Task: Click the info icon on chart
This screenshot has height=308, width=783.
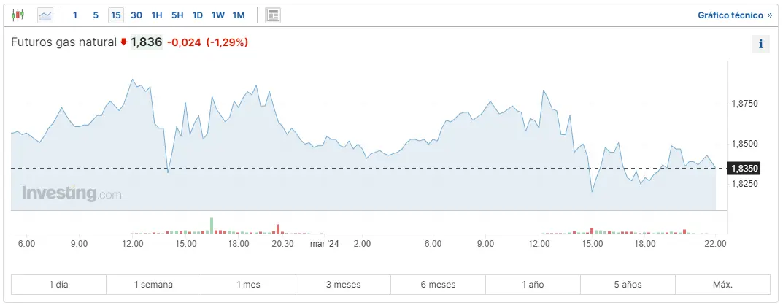Action: pyautogui.click(x=760, y=44)
